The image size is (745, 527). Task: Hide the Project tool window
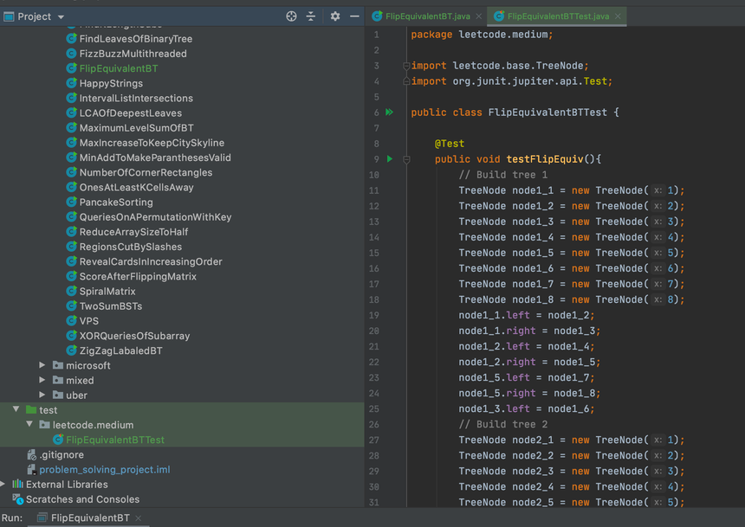[x=354, y=16]
